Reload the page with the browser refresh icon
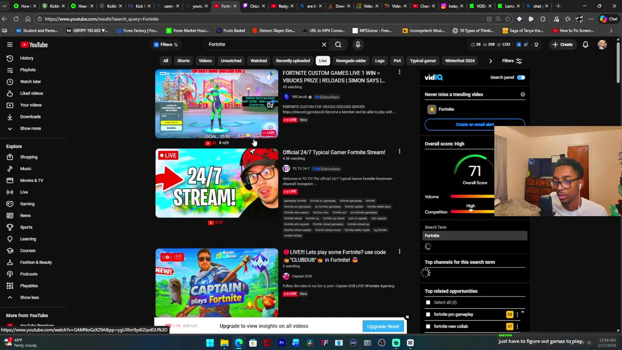This screenshot has height=350, width=622. coord(16,19)
